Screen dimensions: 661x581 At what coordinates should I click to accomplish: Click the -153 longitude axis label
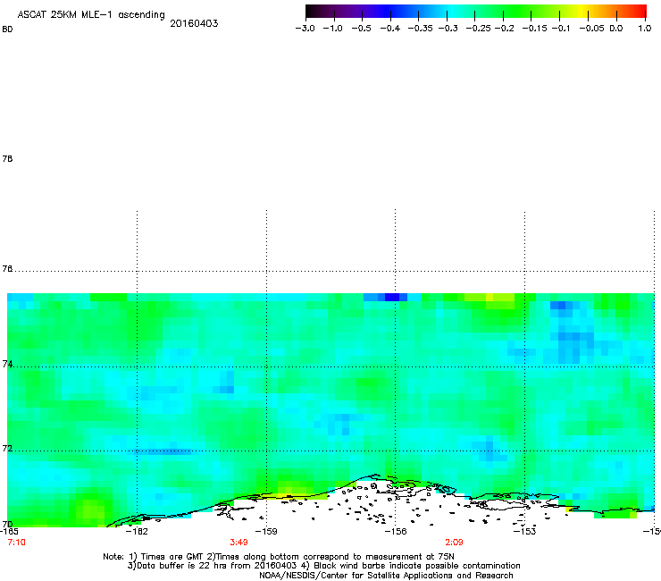(x=524, y=532)
